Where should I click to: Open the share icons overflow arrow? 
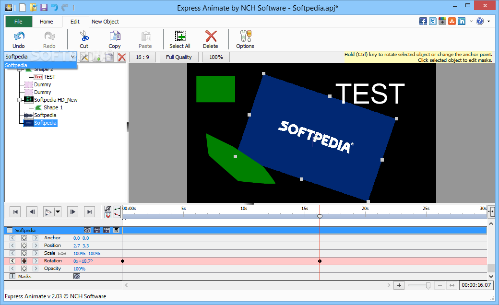click(x=471, y=21)
